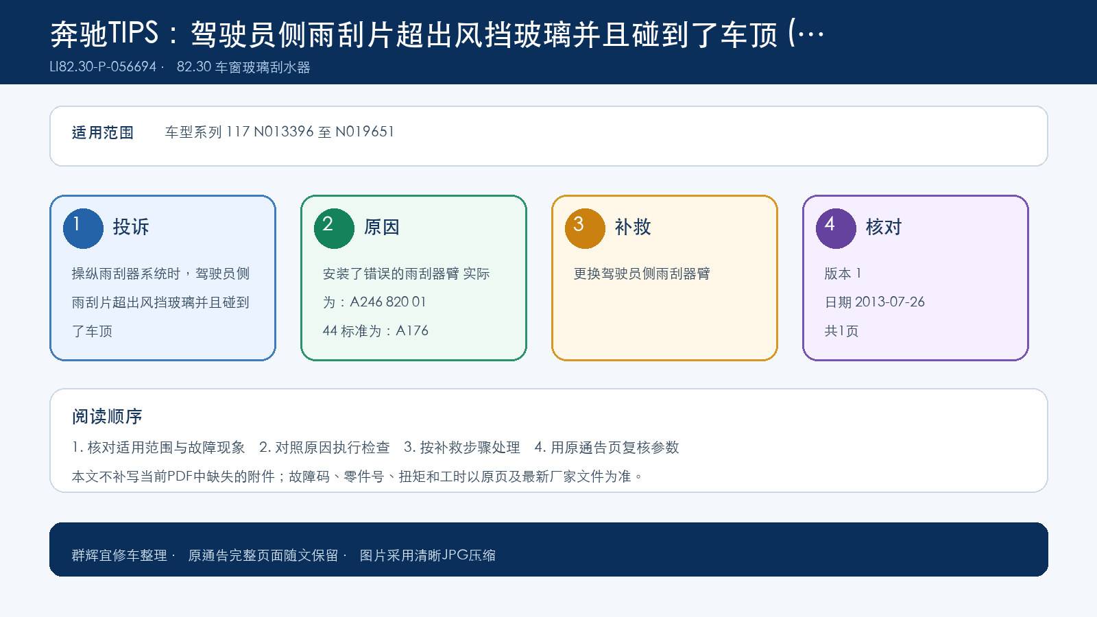Click the 阅读顺序 heading
Viewport: 1097px width, 617px height.
click(x=107, y=417)
